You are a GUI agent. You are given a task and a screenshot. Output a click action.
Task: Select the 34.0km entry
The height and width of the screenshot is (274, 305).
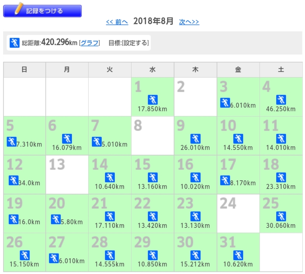click(x=29, y=183)
